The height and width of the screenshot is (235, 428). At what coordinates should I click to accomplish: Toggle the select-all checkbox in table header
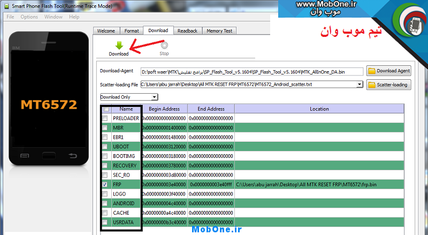(105, 109)
